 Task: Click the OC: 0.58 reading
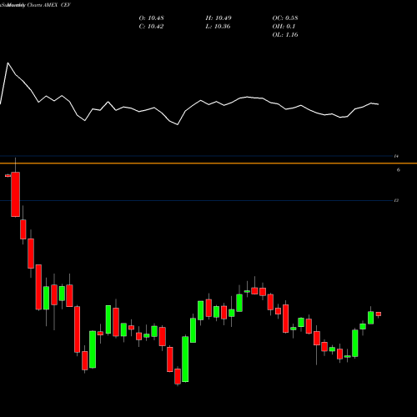tap(285, 18)
